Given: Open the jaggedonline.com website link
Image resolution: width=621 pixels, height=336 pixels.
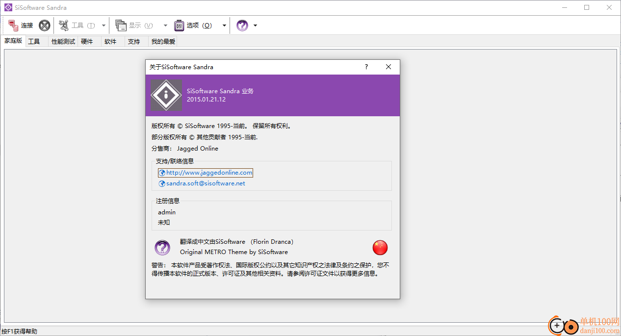Looking at the screenshot, I should 209,173.
